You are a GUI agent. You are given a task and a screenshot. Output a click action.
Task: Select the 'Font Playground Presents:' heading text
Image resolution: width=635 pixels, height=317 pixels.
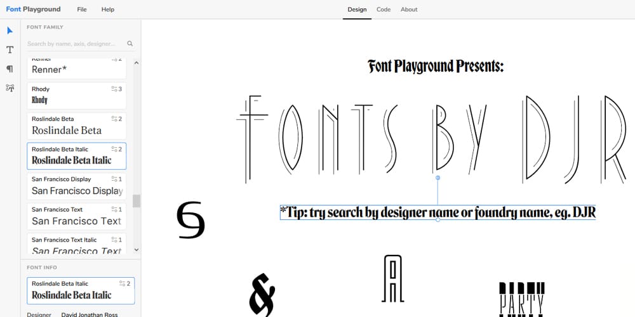[436, 67]
